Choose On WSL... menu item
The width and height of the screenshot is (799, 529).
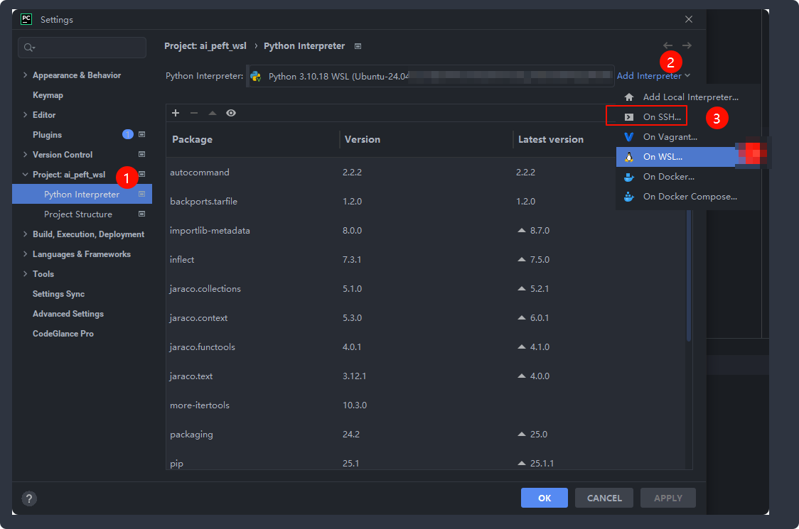tap(688, 157)
